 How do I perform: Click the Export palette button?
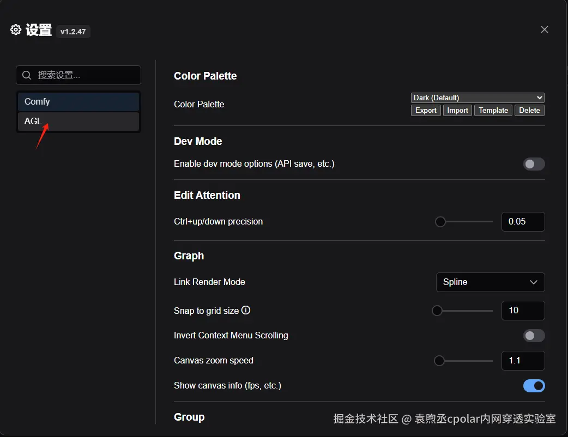(x=426, y=111)
